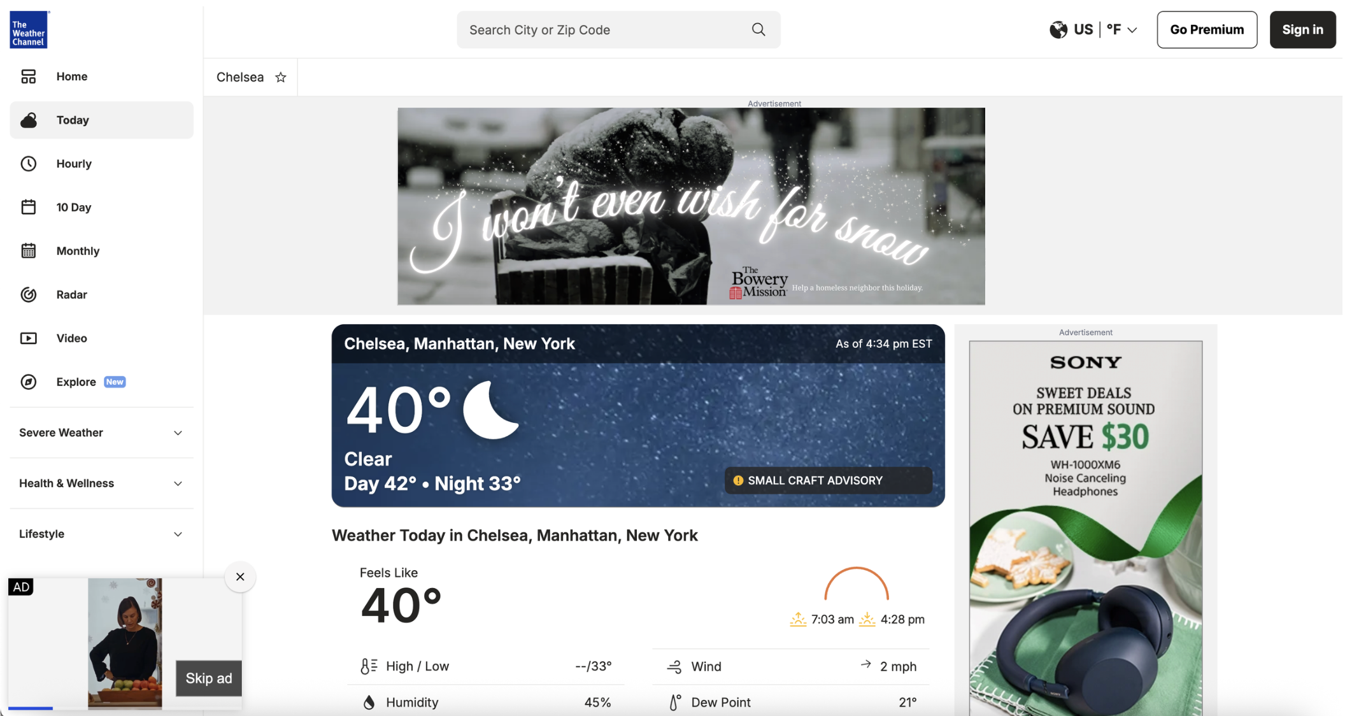Close the floating video ad

pyautogui.click(x=240, y=577)
